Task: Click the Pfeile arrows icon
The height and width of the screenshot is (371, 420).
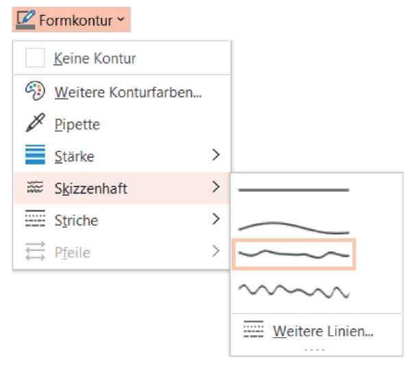Action: click(35, 252)
